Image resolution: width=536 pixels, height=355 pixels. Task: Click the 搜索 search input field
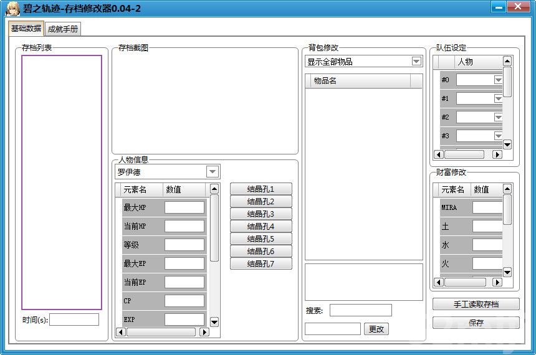pos(360,310)
